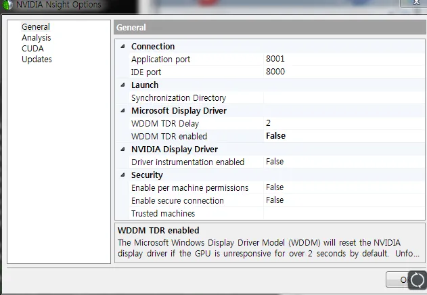
Task: Select the Enable per machine permissions label
Action: click(189, 188)
